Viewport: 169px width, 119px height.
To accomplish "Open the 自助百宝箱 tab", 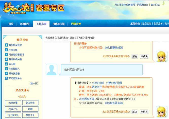I will pyautogui.click(x=59, y=24).
